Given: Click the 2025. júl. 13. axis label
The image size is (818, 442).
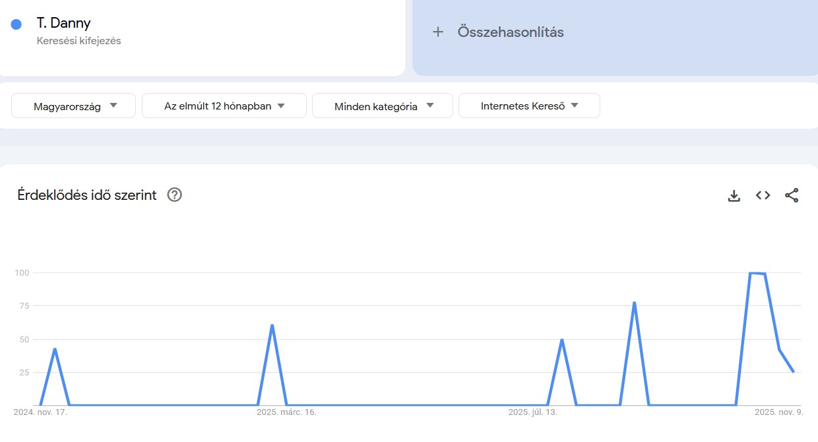Looking at the screenshot, I should coord(532,412).
